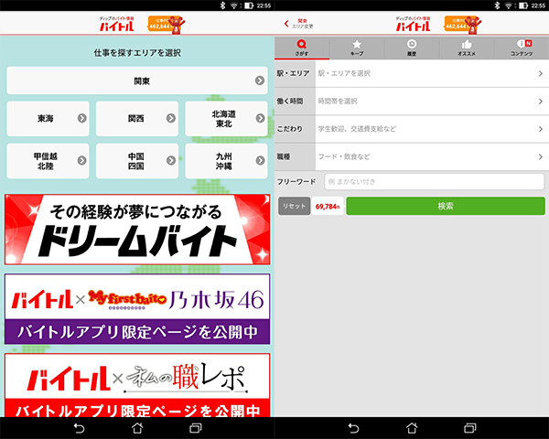Select 甲信越 北陸 region
Screen dimensions: 549x439
pos(48,161)
